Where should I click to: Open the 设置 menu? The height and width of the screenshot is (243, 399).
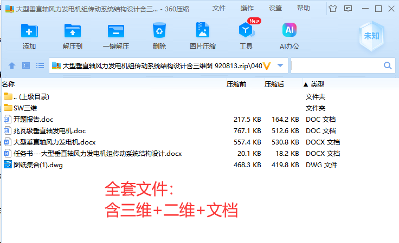(275, 8)
